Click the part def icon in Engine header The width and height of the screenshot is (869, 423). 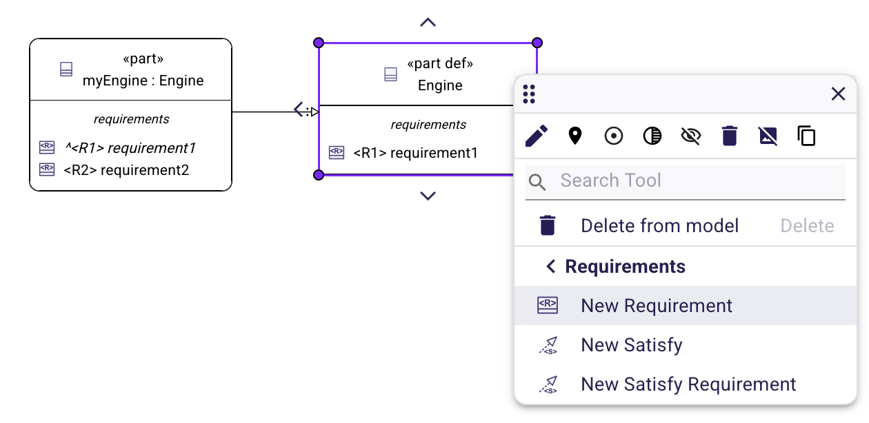click(x=390, y=74)
